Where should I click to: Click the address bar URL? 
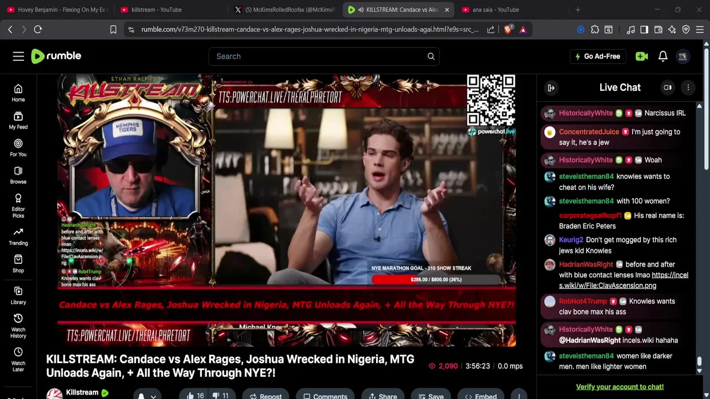coord(310,29)
